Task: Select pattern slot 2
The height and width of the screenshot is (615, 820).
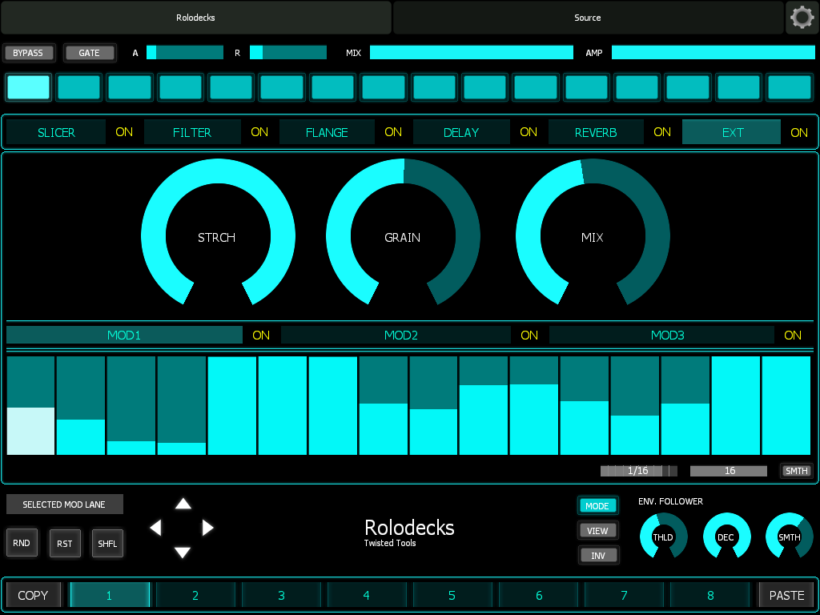Action: pyautogui.click(x=195, y=595)
